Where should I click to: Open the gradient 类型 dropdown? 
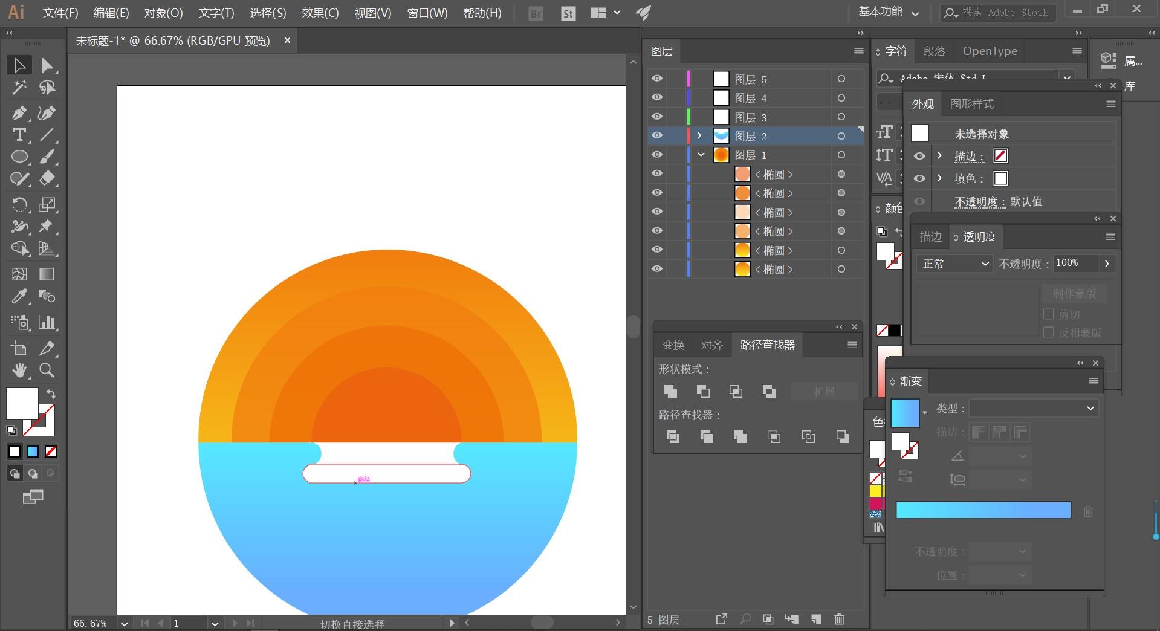pos(1034,409)
